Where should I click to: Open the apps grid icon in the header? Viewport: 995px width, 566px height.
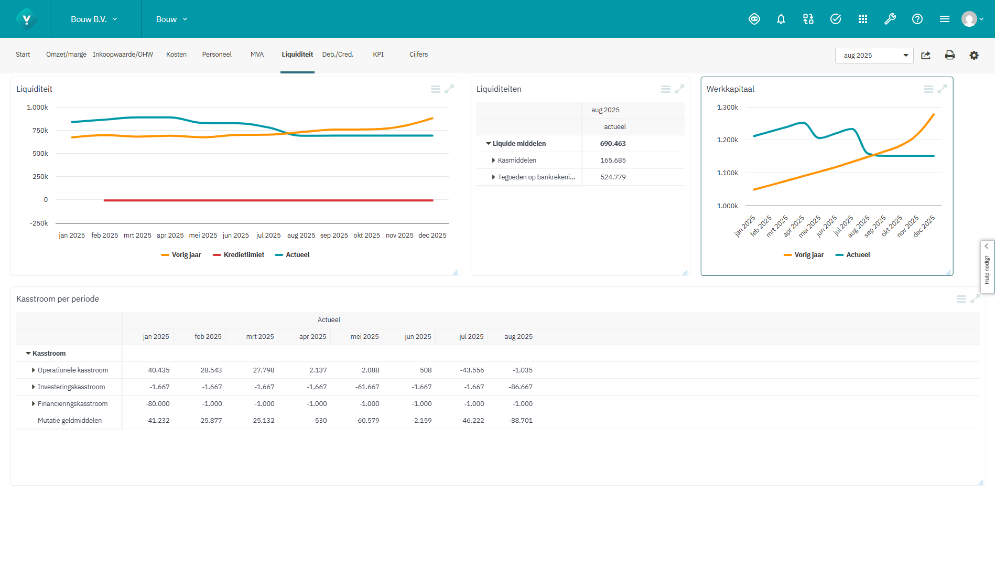click(863, 19)
